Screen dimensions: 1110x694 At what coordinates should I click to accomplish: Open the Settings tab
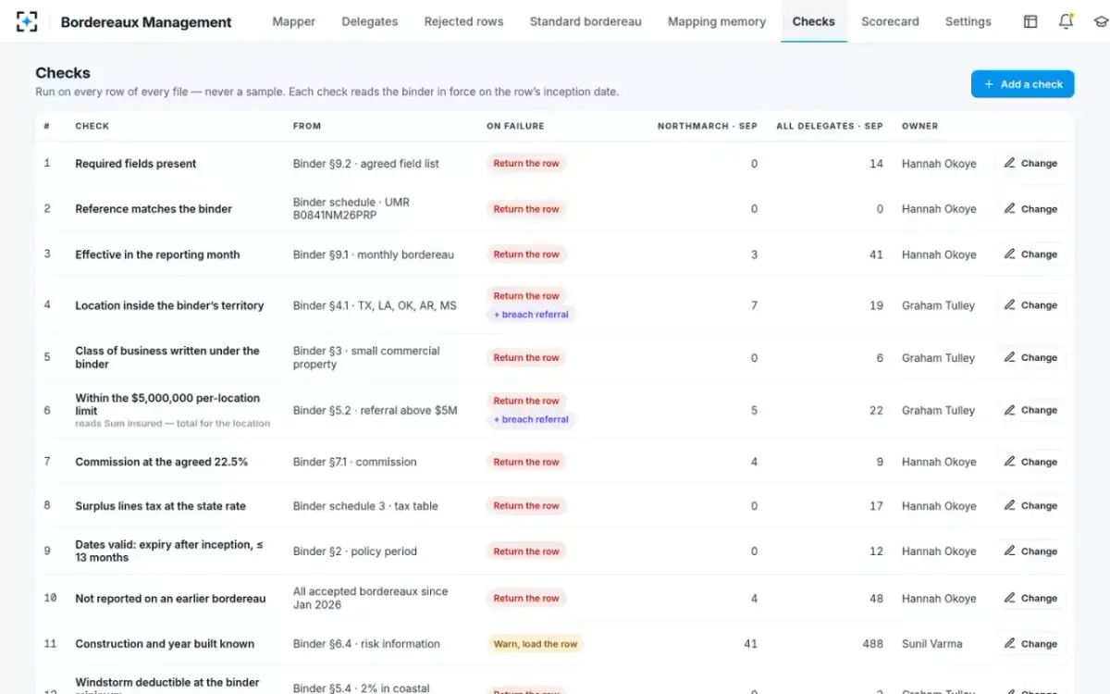point(968,21)
